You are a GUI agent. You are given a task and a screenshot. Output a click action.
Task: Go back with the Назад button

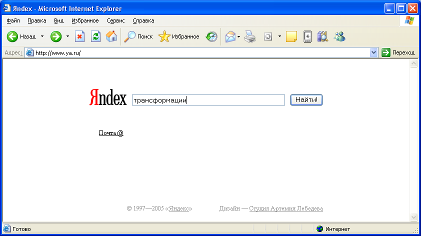point(21,36)
